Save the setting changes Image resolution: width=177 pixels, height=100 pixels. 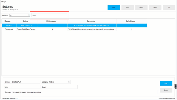click(166, 83)
